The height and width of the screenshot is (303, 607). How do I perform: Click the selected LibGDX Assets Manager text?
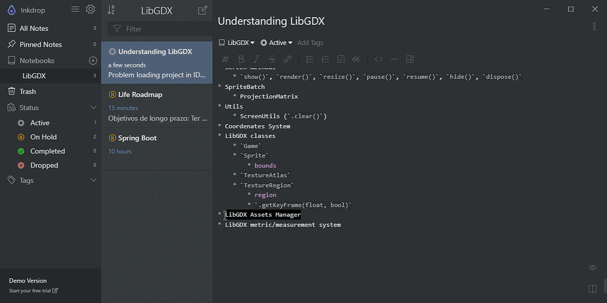[x=263, y=215]
